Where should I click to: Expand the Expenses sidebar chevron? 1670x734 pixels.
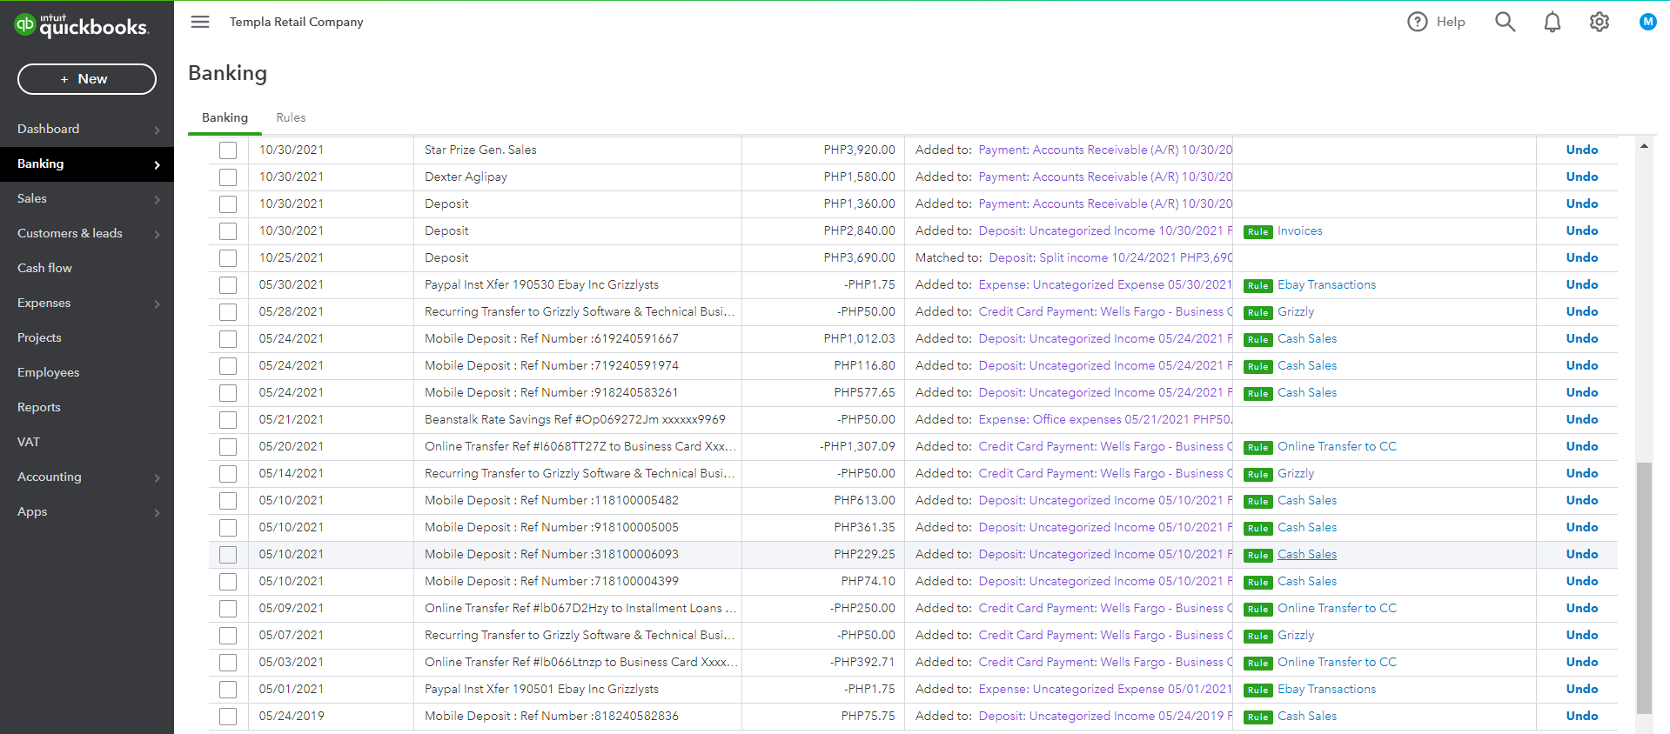tap(157, 304)
